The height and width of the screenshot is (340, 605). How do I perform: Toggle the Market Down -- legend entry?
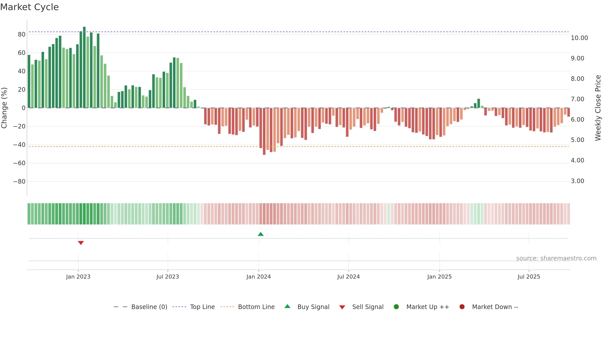489,307
